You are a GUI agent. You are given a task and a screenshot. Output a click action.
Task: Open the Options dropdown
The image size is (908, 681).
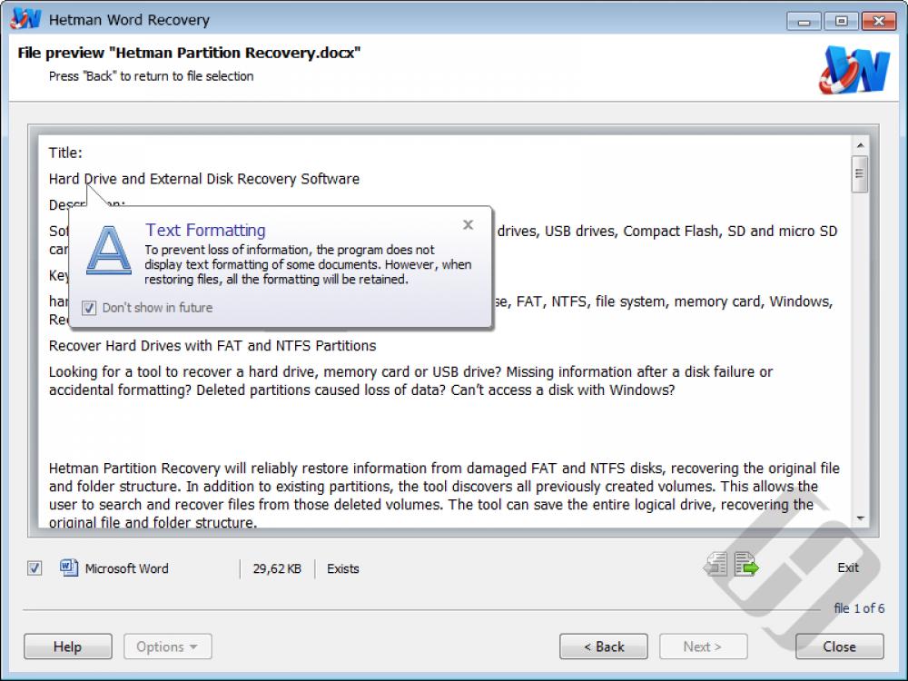click(x=167, y=646)
